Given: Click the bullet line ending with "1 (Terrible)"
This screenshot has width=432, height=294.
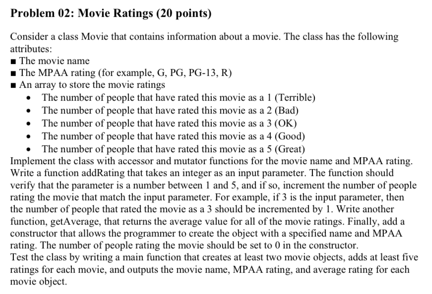Looking at the screenshot, I should tap(179, 97).
